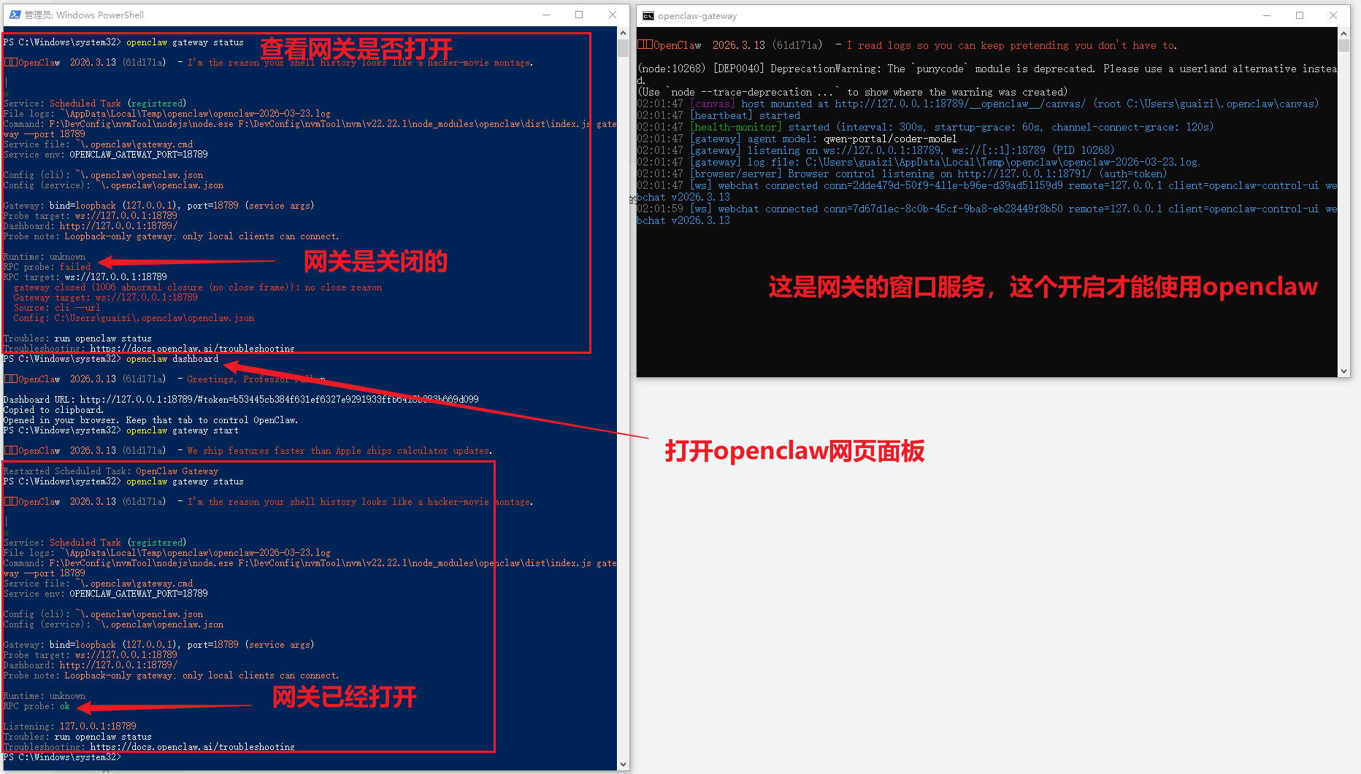Click the 'Opened in your browser' line
The image size is (1361, 774).
(x=150, y=420)
